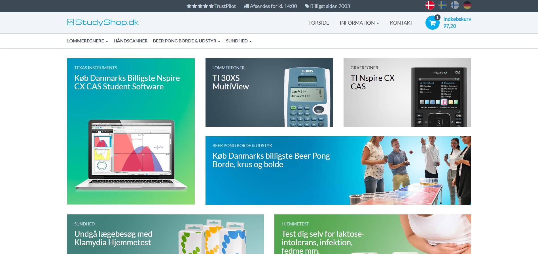Click the Indkøbskurv 97,20 link
Screen dimensions: 538x254
tap(457, 23)
